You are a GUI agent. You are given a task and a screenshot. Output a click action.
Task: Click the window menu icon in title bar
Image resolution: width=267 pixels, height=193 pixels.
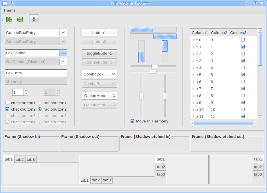click(5, 3)
